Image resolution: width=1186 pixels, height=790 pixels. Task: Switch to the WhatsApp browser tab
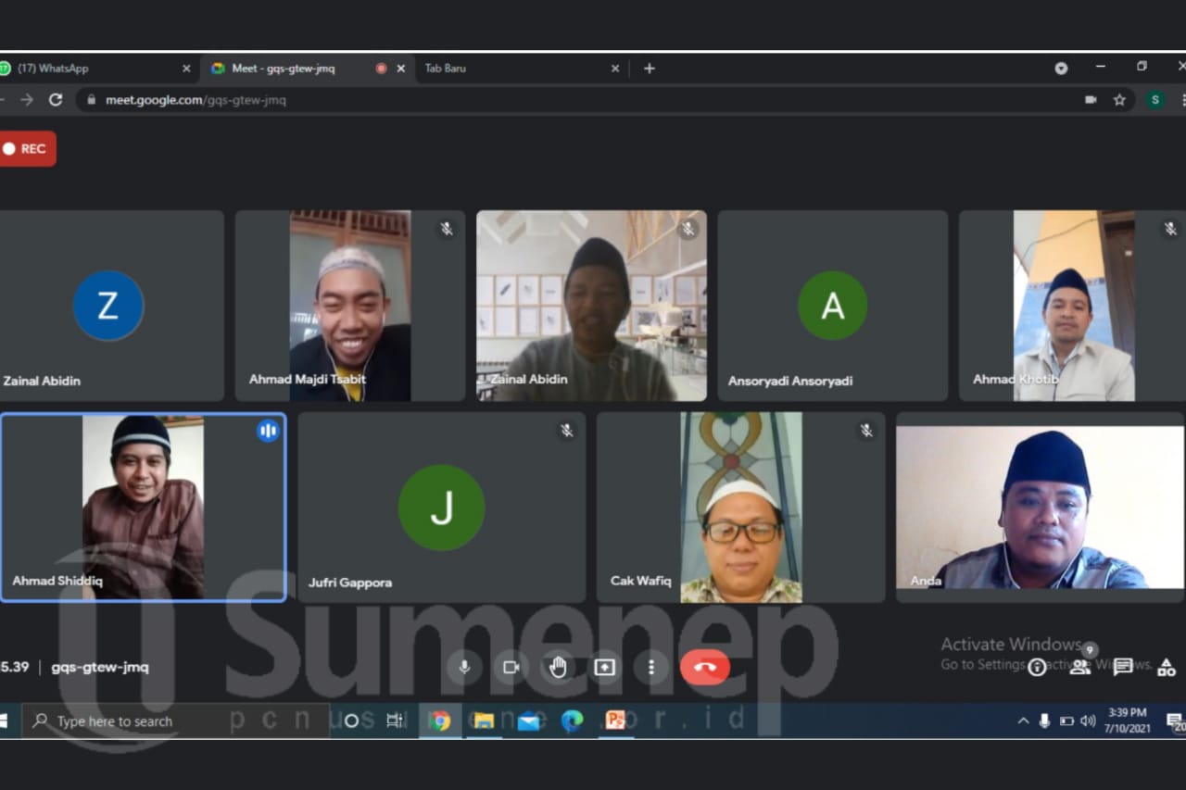pos(93,69)
